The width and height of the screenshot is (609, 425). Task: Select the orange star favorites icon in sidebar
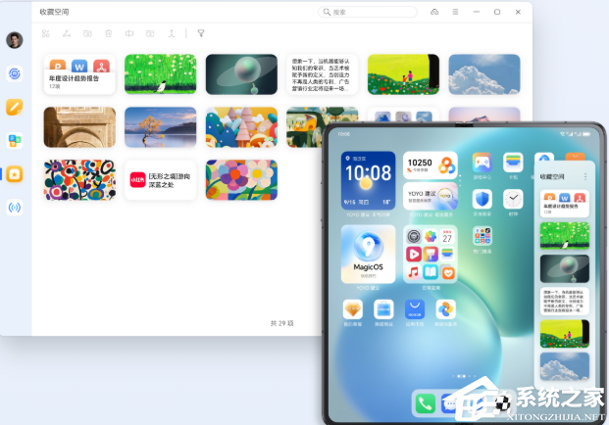(x=15, y=174)
